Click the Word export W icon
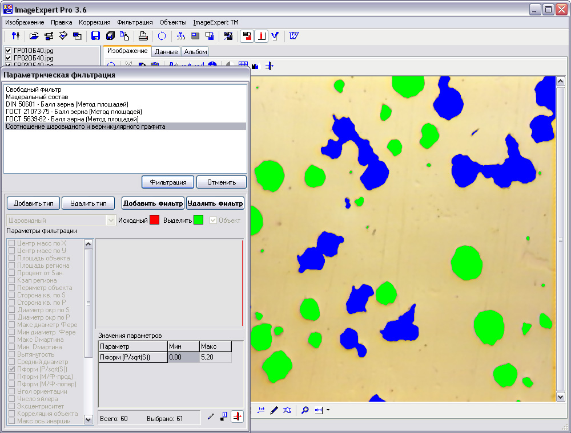The image size is (571, 433). point(294,36)
